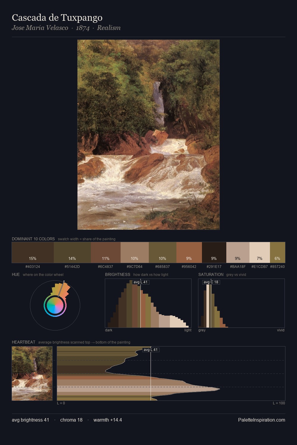
Task: Click the #51442D olive swatch
Action: (72, 252)
